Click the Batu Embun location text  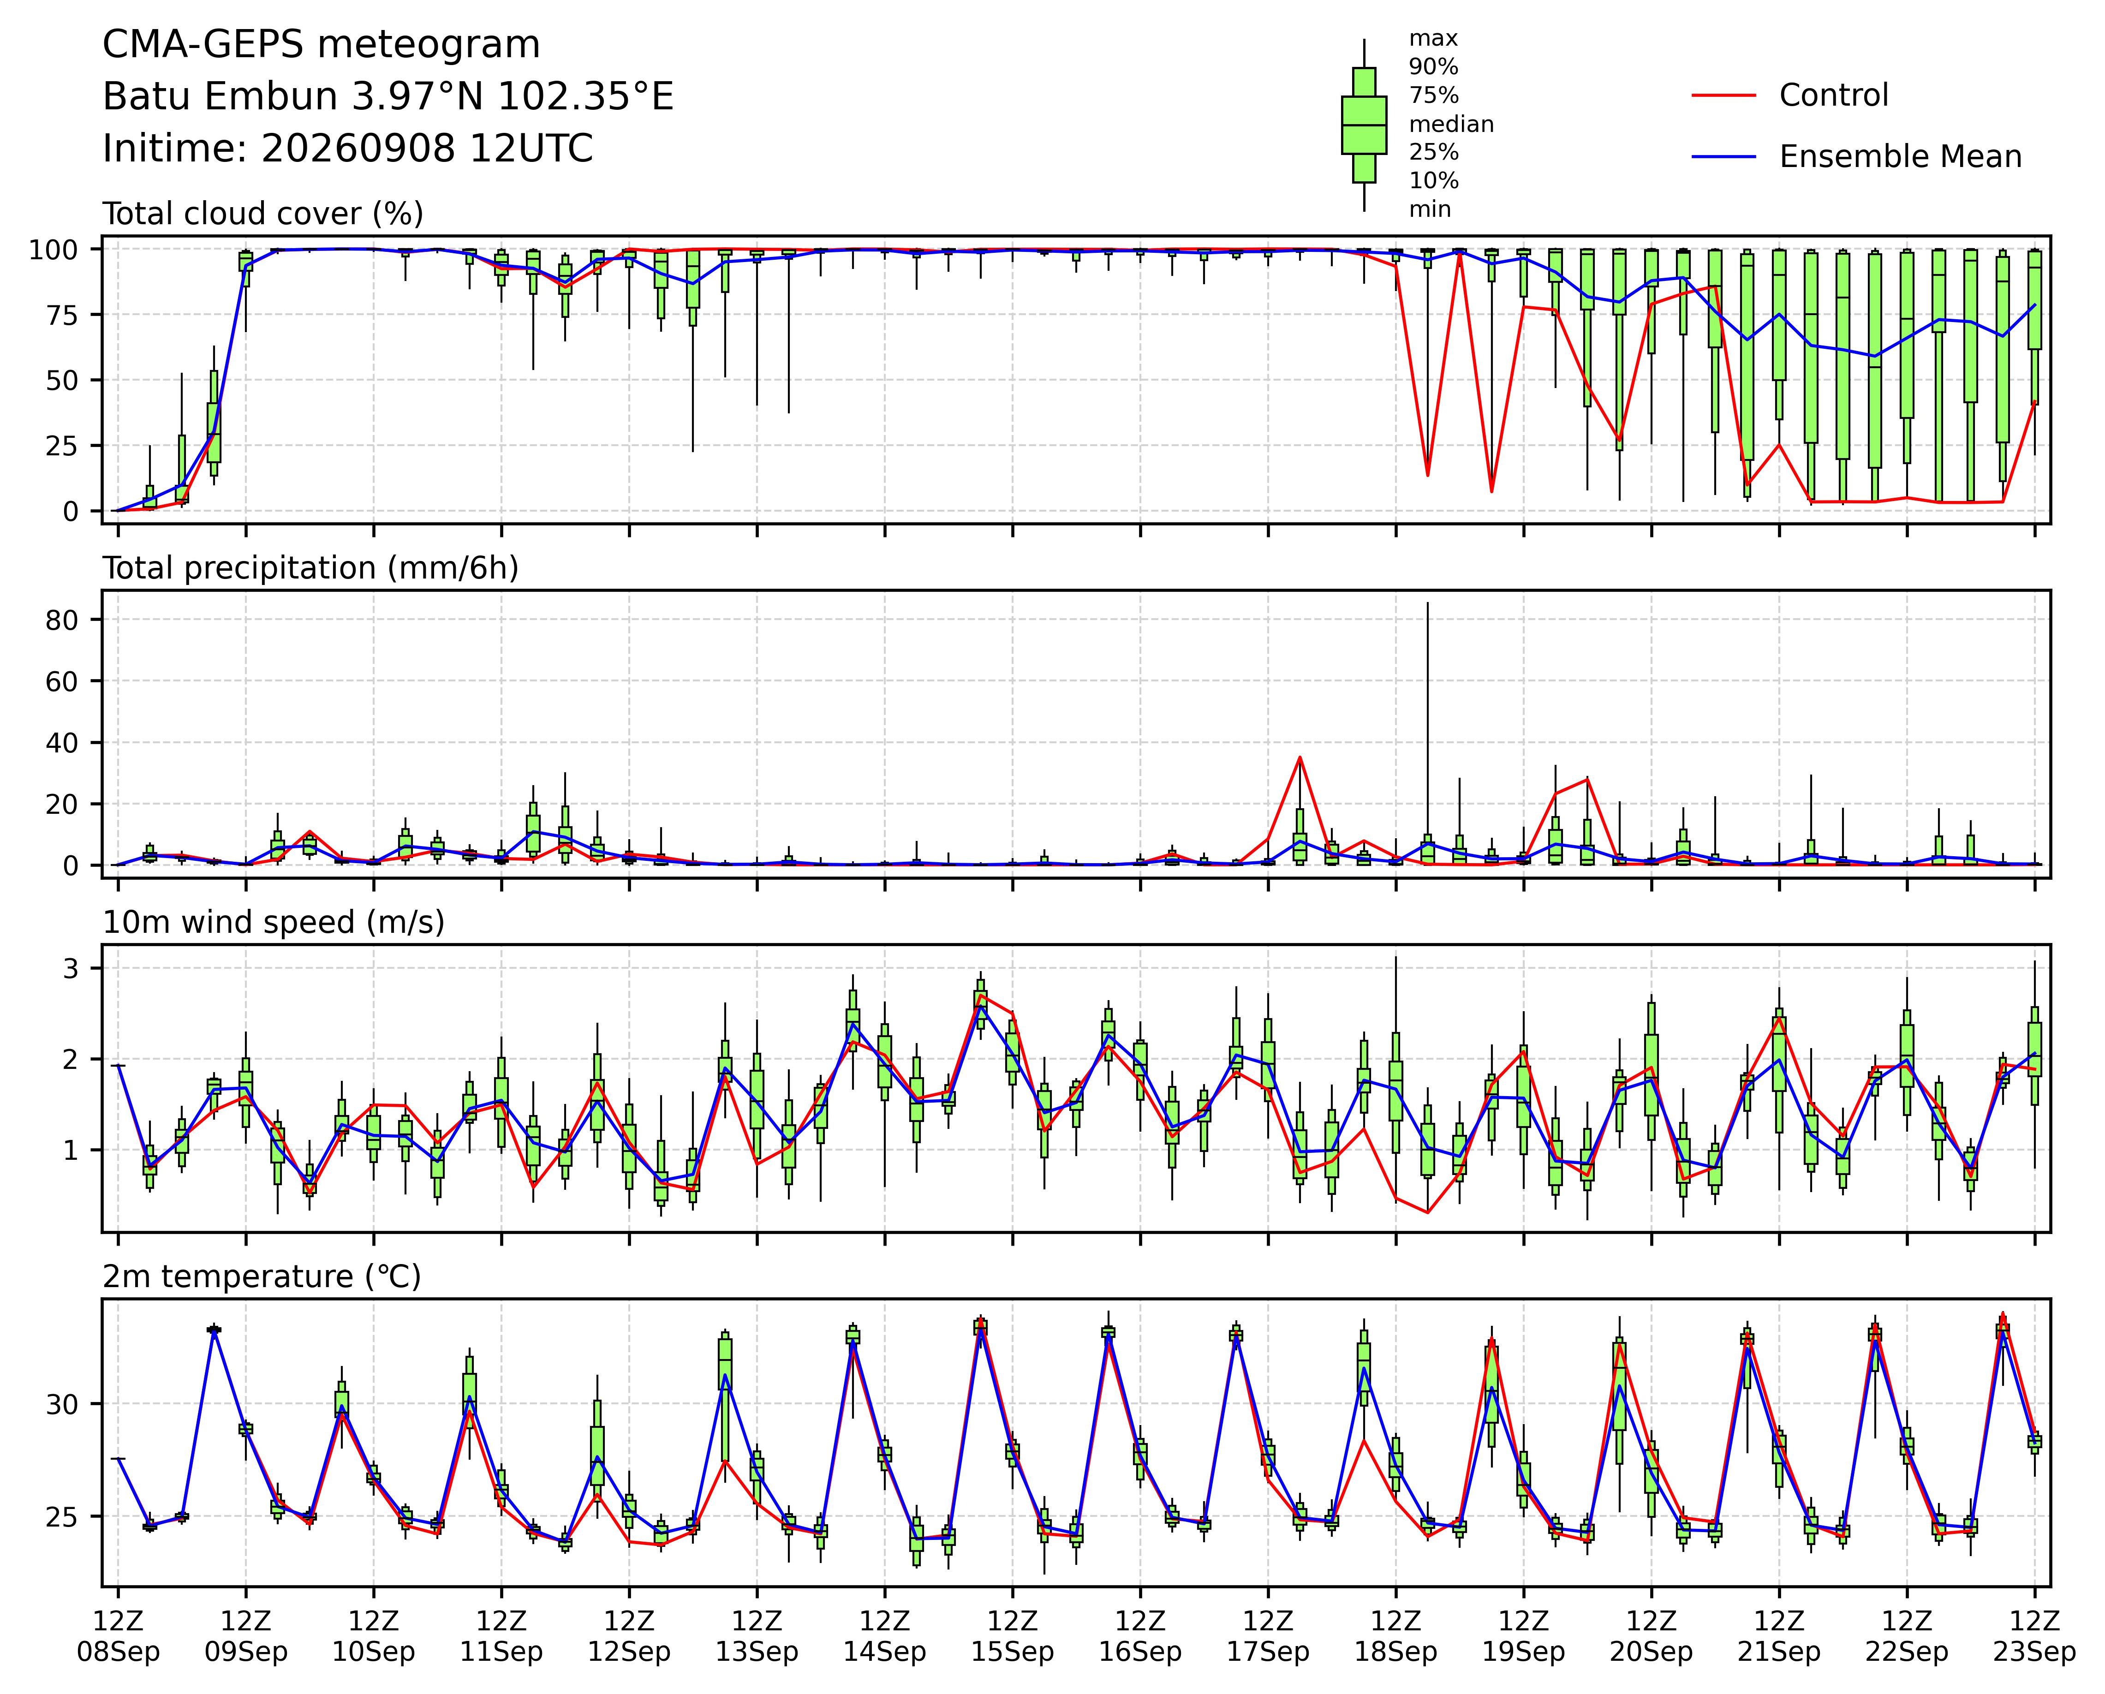388,98
